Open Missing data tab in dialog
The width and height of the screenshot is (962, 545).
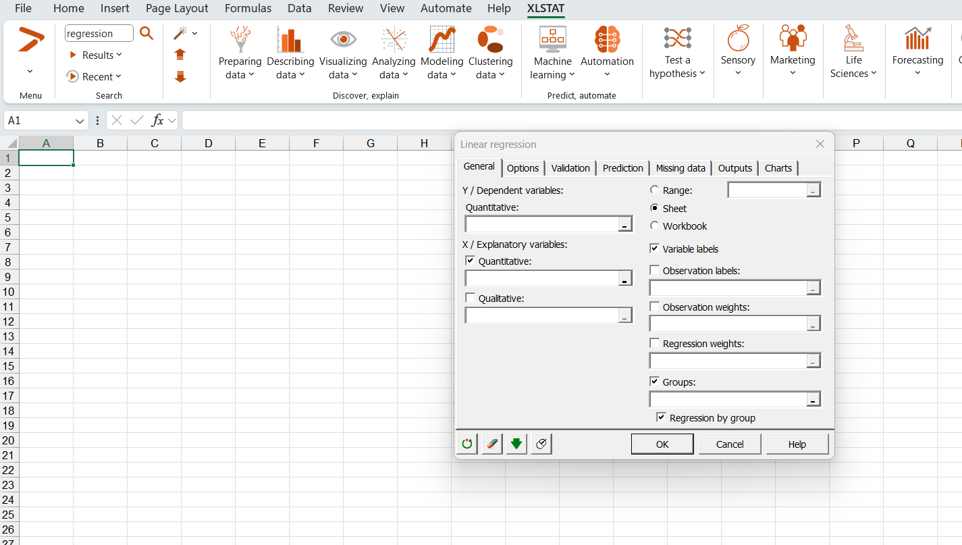tap(680, 168)
